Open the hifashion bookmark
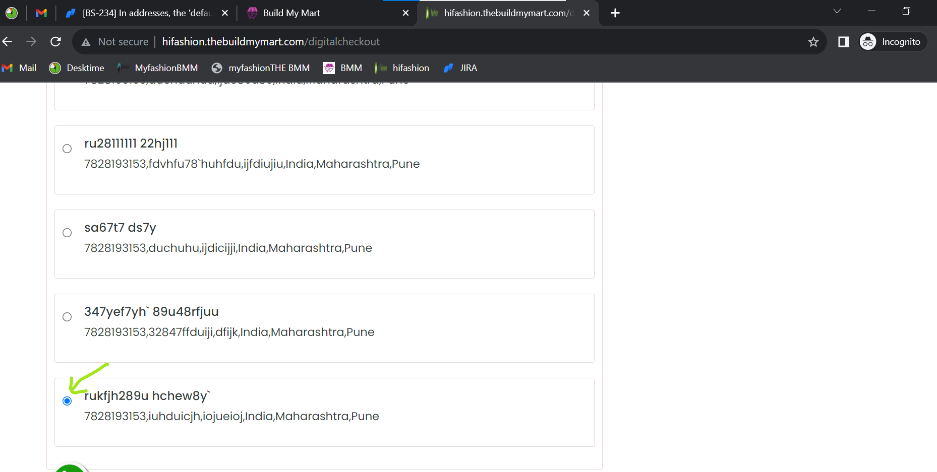The height and width of the screenshot is (472, 937). coord(402,68)
